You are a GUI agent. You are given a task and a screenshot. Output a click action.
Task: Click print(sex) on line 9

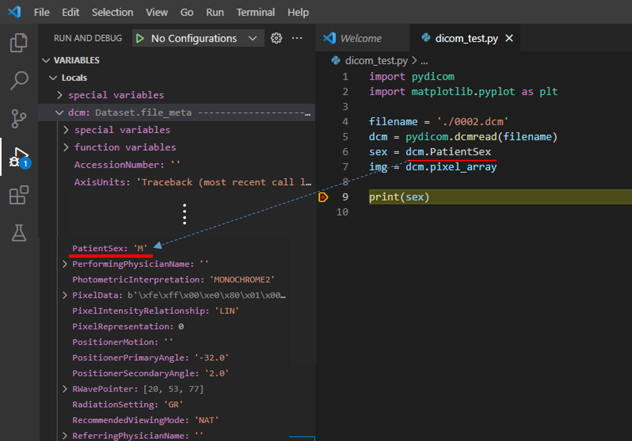399,197
